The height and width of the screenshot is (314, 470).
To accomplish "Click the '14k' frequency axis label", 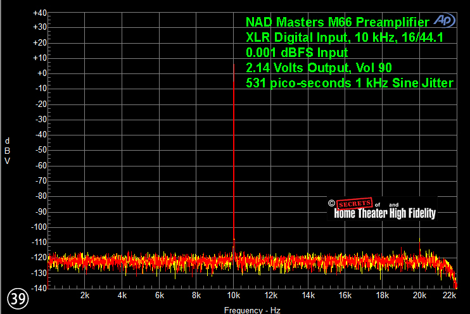I will [308, 296].
